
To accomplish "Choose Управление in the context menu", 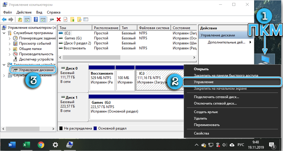I will click(203, 82).
